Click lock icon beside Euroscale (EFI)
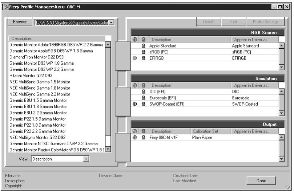 [x=144, y=98]
